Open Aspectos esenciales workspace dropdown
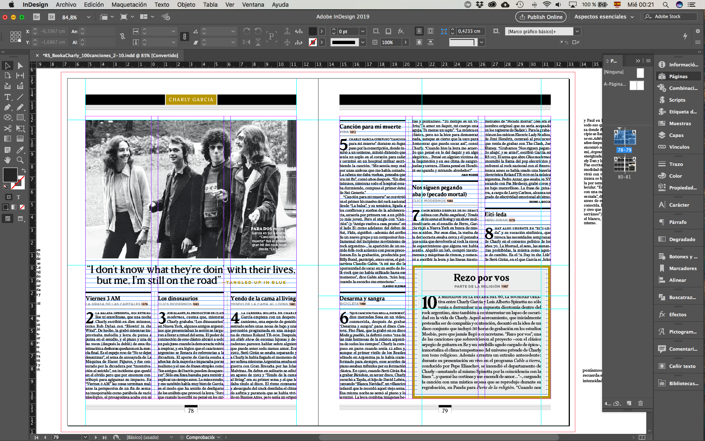 point(604,16)
